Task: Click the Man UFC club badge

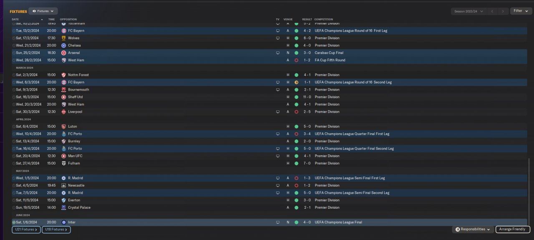Action: [x=64, y=156]
